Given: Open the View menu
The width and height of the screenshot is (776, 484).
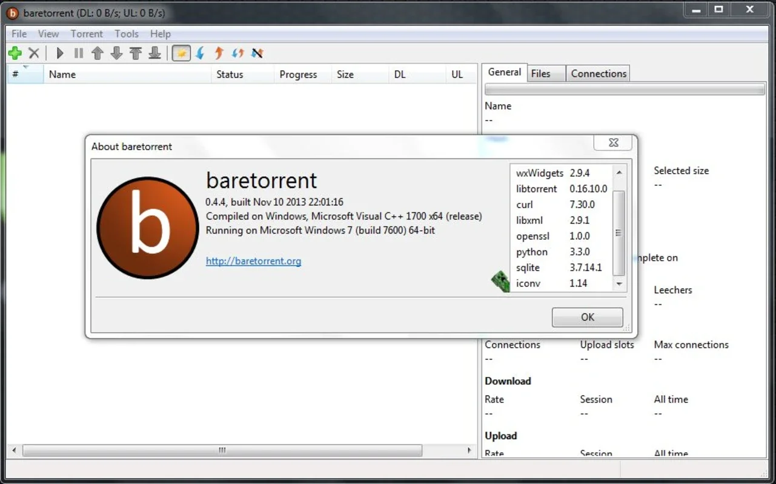Looking at the screenshot, I should tap(48, 34).
